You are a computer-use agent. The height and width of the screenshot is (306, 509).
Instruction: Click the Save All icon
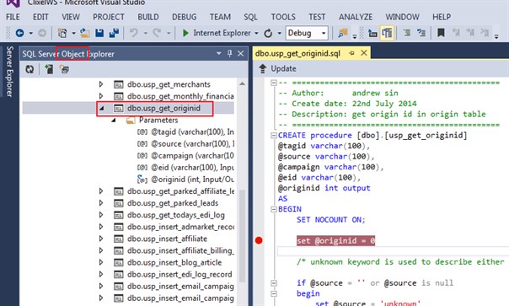(114, 33)
